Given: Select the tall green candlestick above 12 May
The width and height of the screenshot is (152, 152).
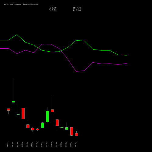Looking at the screenshot, I should coord(47,116).
